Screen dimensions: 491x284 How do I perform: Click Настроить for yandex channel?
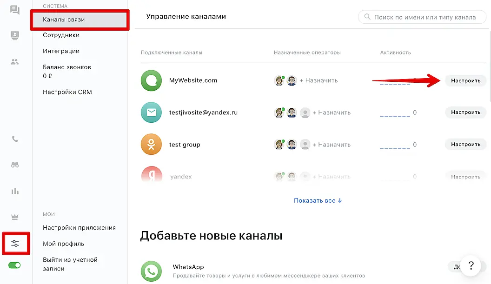(465, 177)
